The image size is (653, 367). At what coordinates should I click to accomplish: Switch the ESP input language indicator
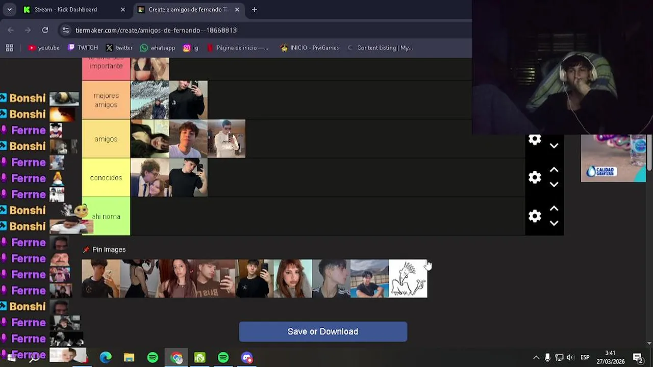point(585,357)
